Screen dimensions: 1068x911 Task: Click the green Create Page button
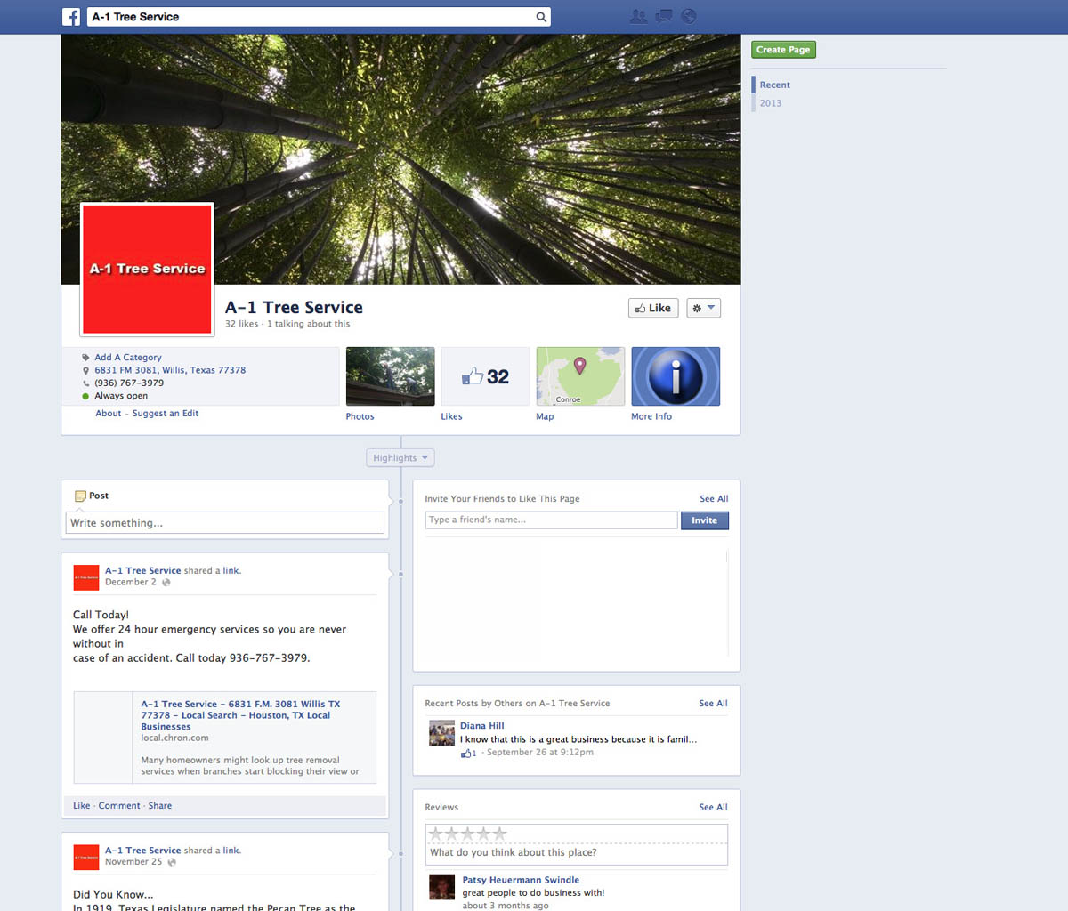coord(783,50)
